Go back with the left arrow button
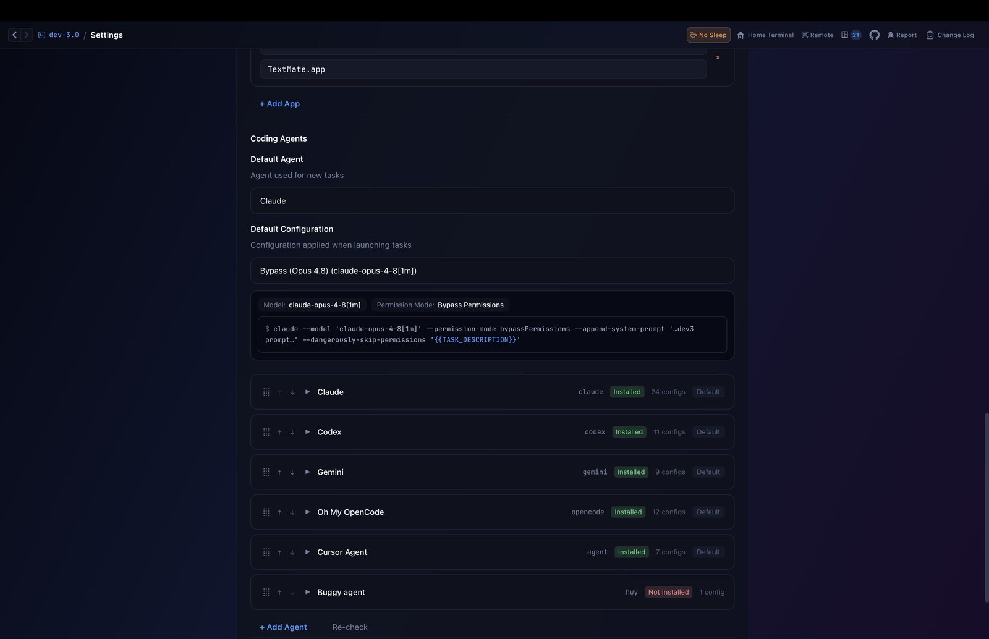The image size is (989, 639). (x=14, y=35)
